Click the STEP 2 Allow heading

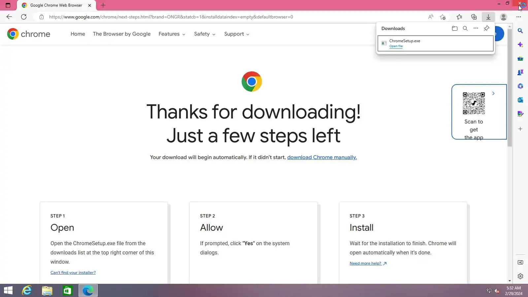pyautogui.click(x=212, y=228)
